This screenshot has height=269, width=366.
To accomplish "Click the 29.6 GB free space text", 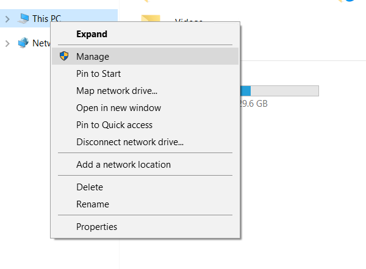I will pyautogui.click(x=254, y=104).
